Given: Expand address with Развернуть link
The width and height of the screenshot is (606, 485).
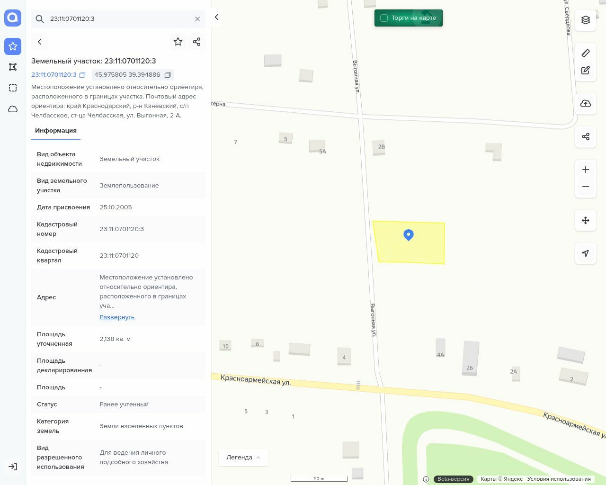Looking at the screenshot, I should click(x=117, y=317).
